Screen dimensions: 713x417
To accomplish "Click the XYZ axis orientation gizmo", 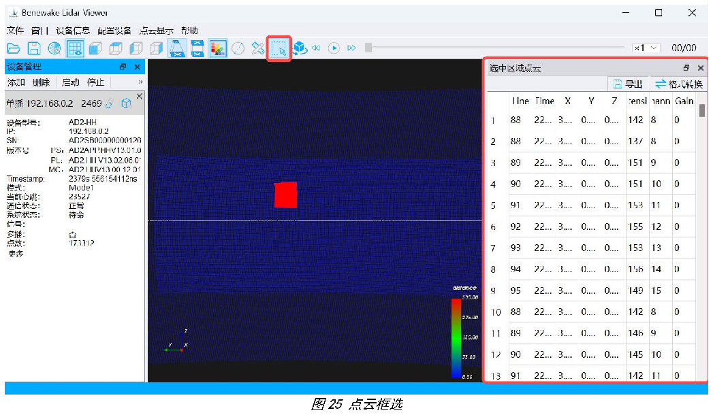I will coord(176,342).
